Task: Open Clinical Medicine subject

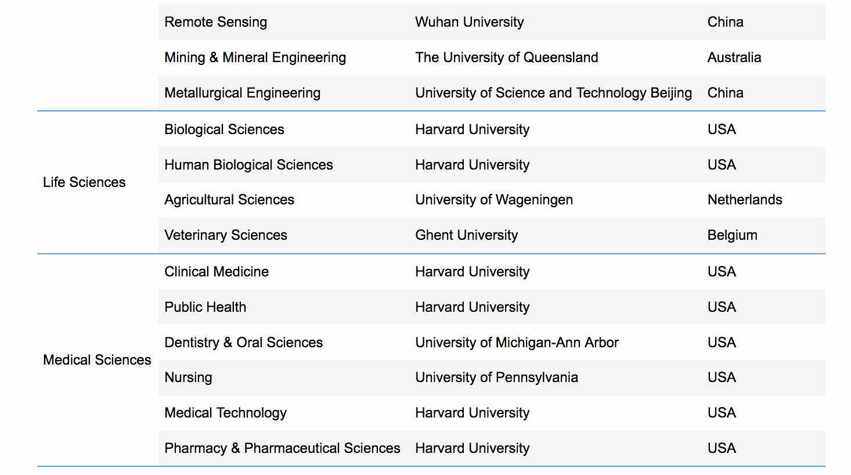Action: tap(217, 272)
